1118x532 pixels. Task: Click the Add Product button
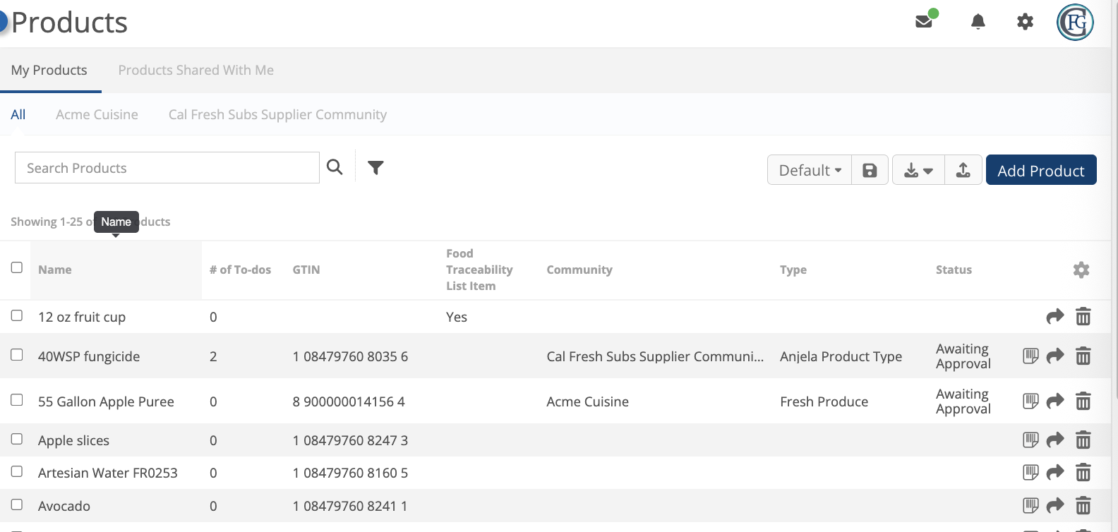coord(1041,170)
